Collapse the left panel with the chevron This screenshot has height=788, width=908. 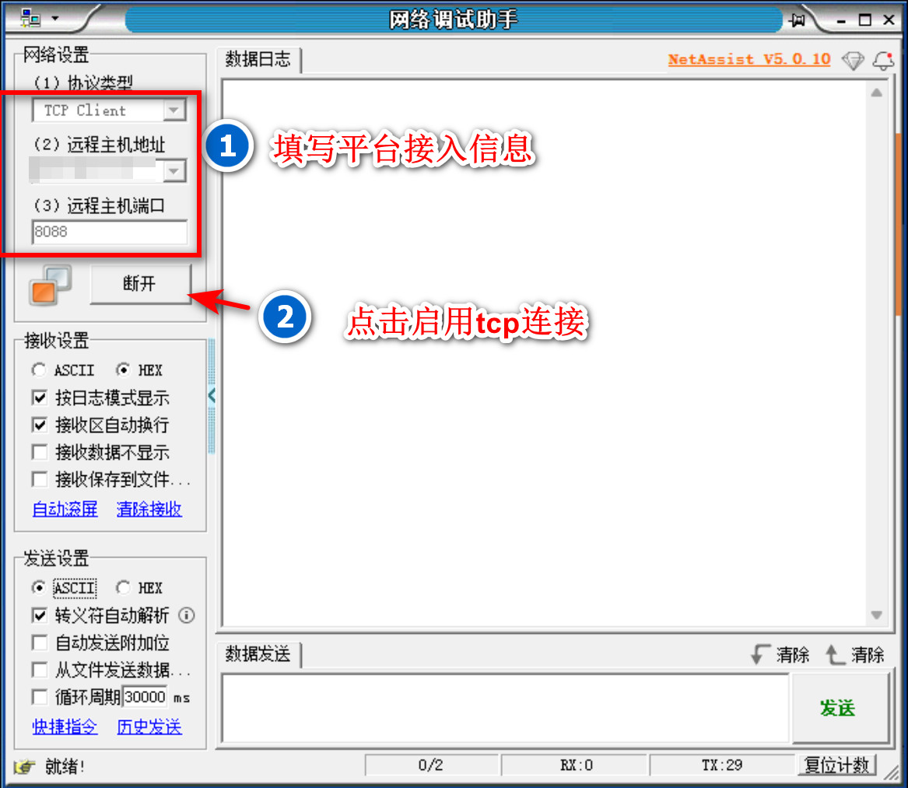pyautogui.click(x=212, y=396)
